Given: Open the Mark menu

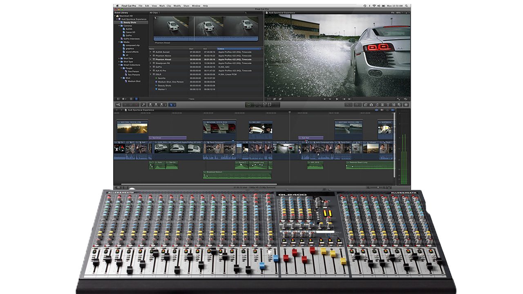Looking at the screenshot, I should 162,6.
